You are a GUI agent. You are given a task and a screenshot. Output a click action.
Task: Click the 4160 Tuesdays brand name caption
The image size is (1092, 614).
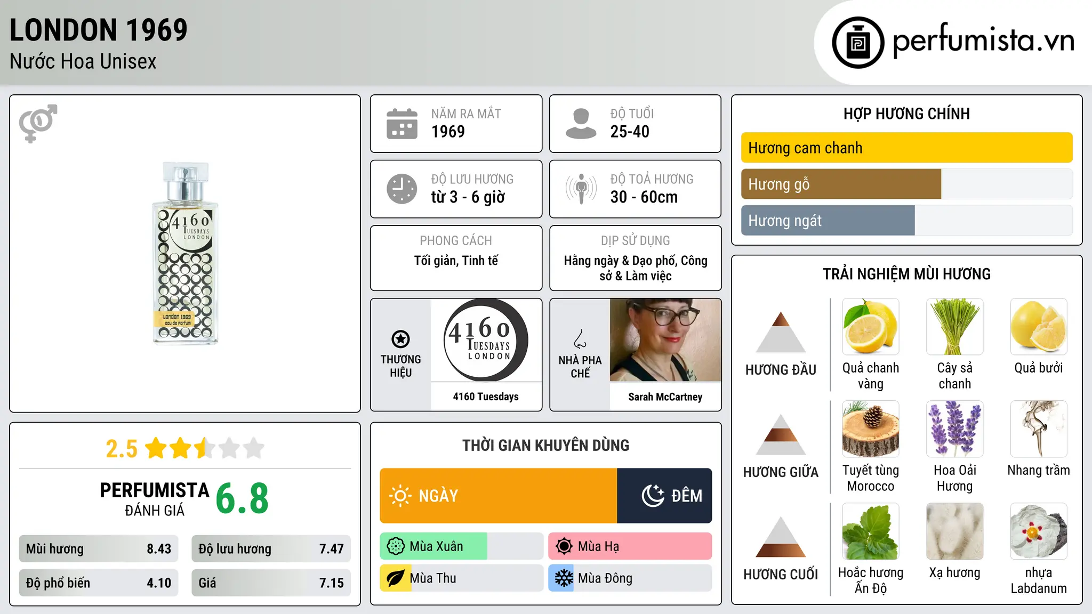pos(486,397)
